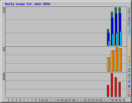Click the yellow Visits bar for day 28

tap(111, 61)
